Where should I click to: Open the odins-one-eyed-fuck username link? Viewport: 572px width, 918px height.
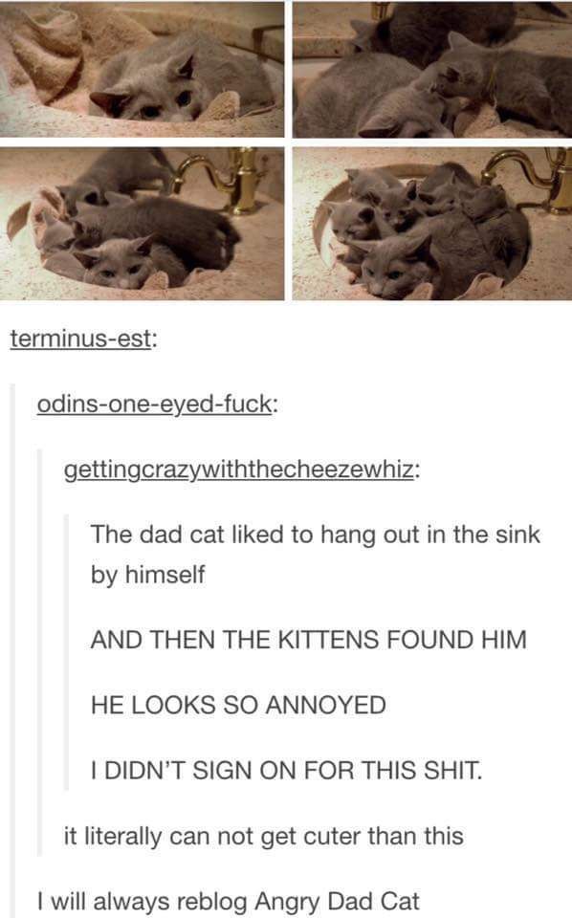tap(155, 404)
